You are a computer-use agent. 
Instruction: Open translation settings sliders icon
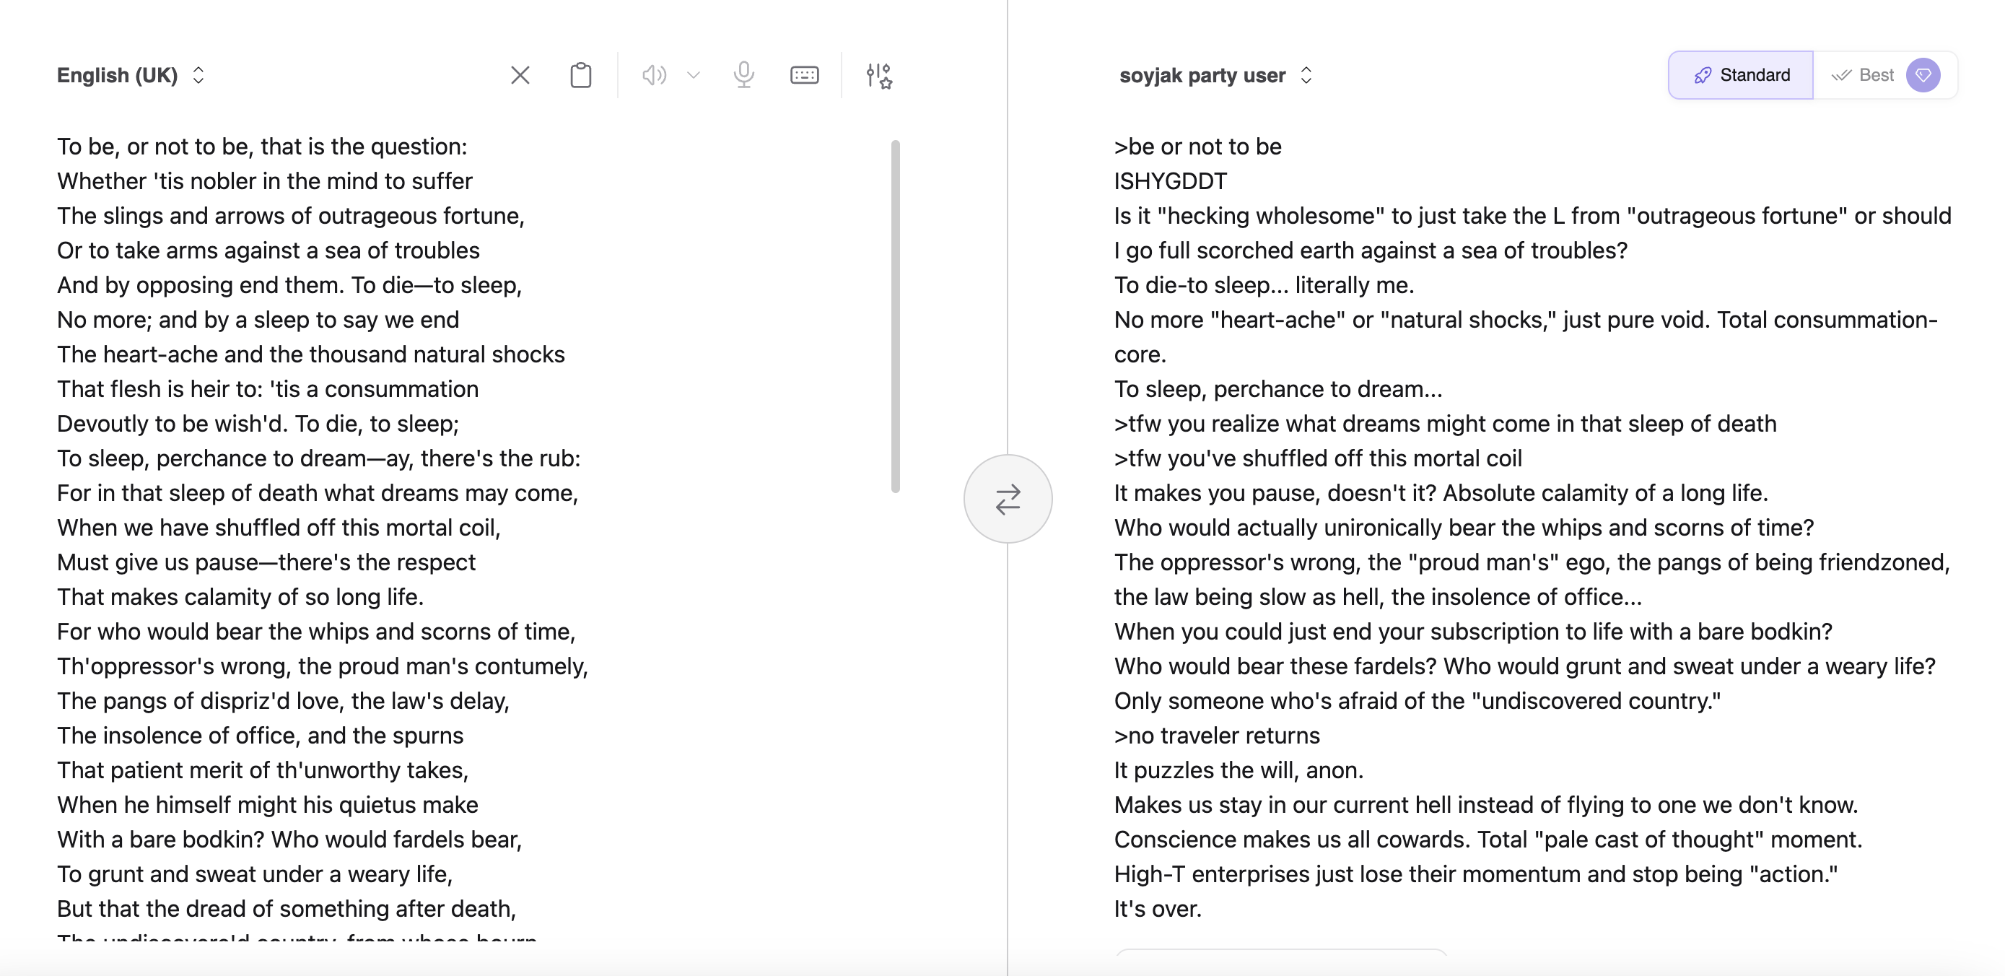point(879,76)
